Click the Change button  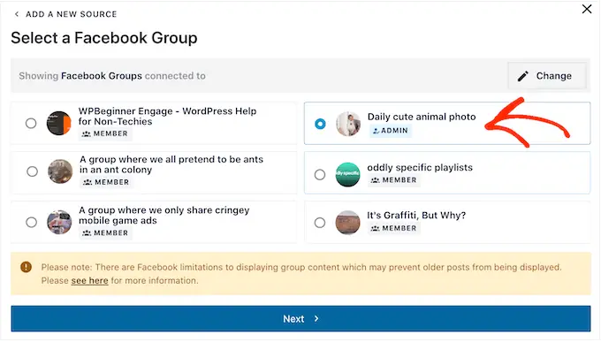point(547,76)
